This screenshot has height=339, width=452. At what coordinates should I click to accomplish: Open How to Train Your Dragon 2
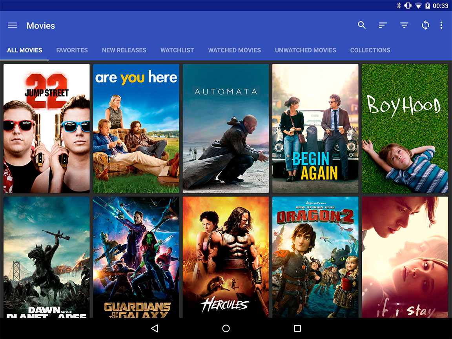315,257
